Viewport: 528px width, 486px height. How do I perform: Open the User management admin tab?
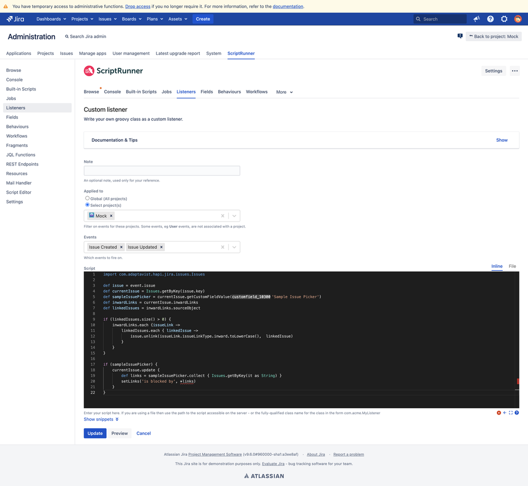(131, 53)
